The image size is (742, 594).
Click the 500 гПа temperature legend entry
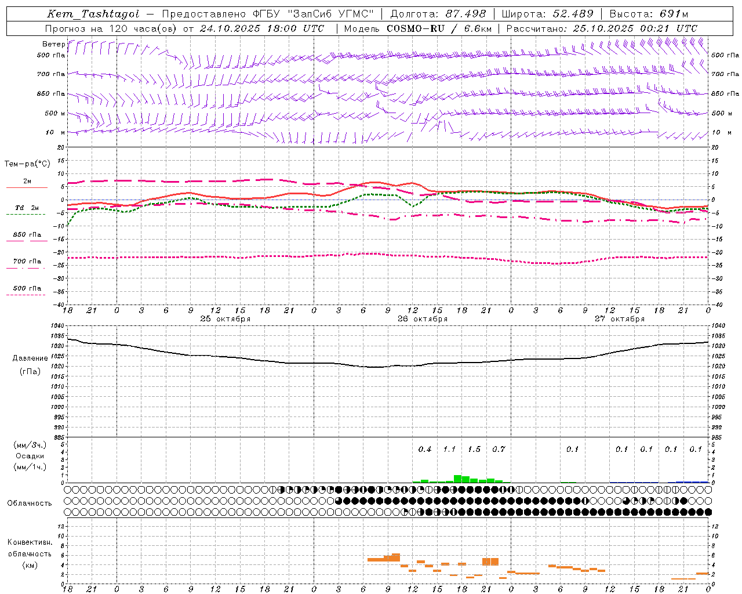point(27,288)
